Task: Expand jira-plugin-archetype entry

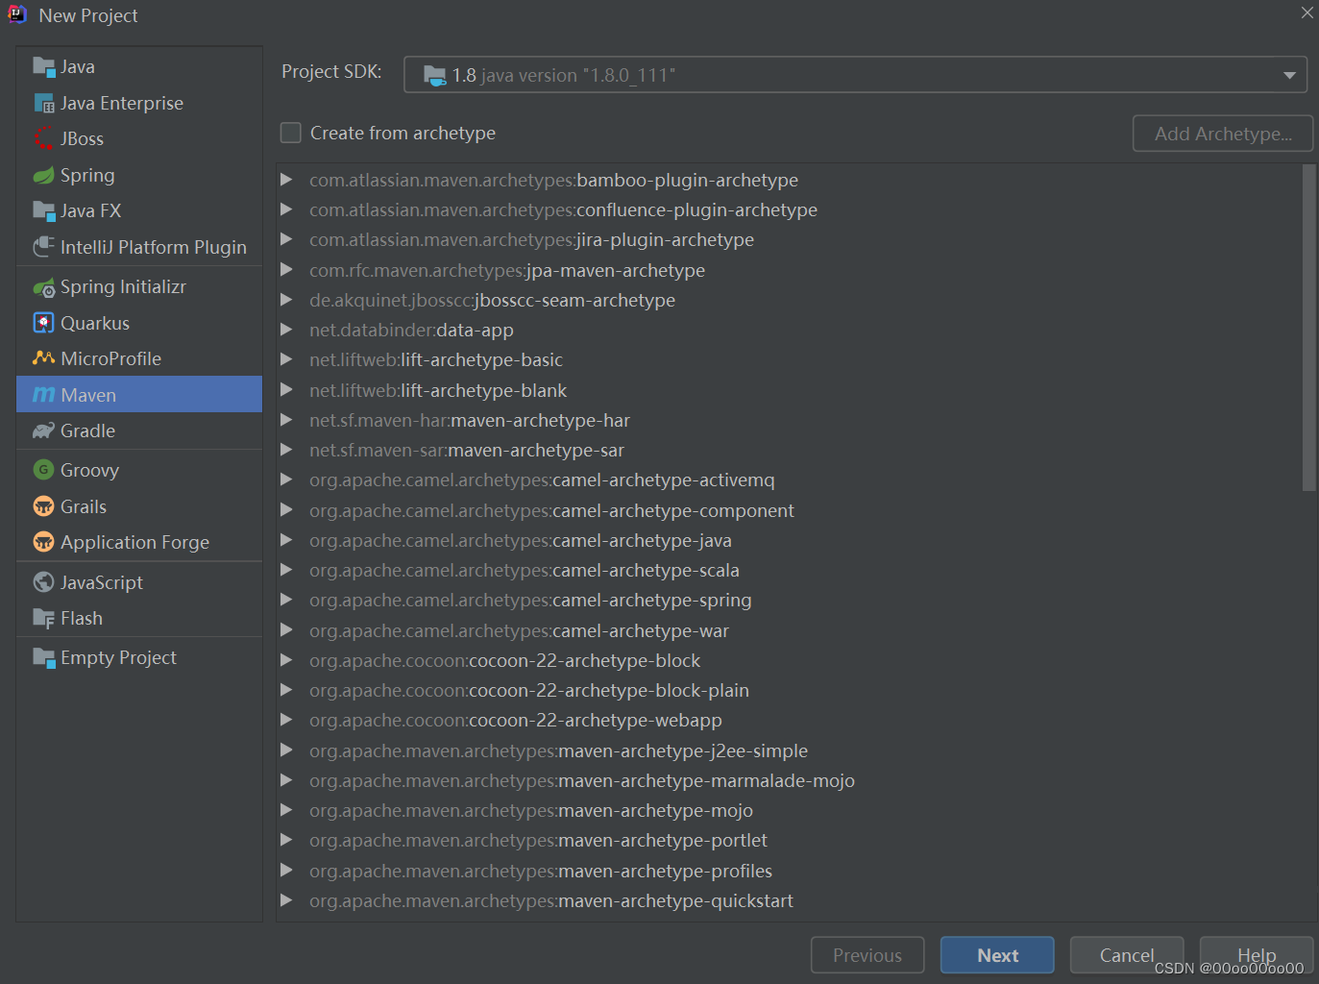Action: (x=286, y=239)
